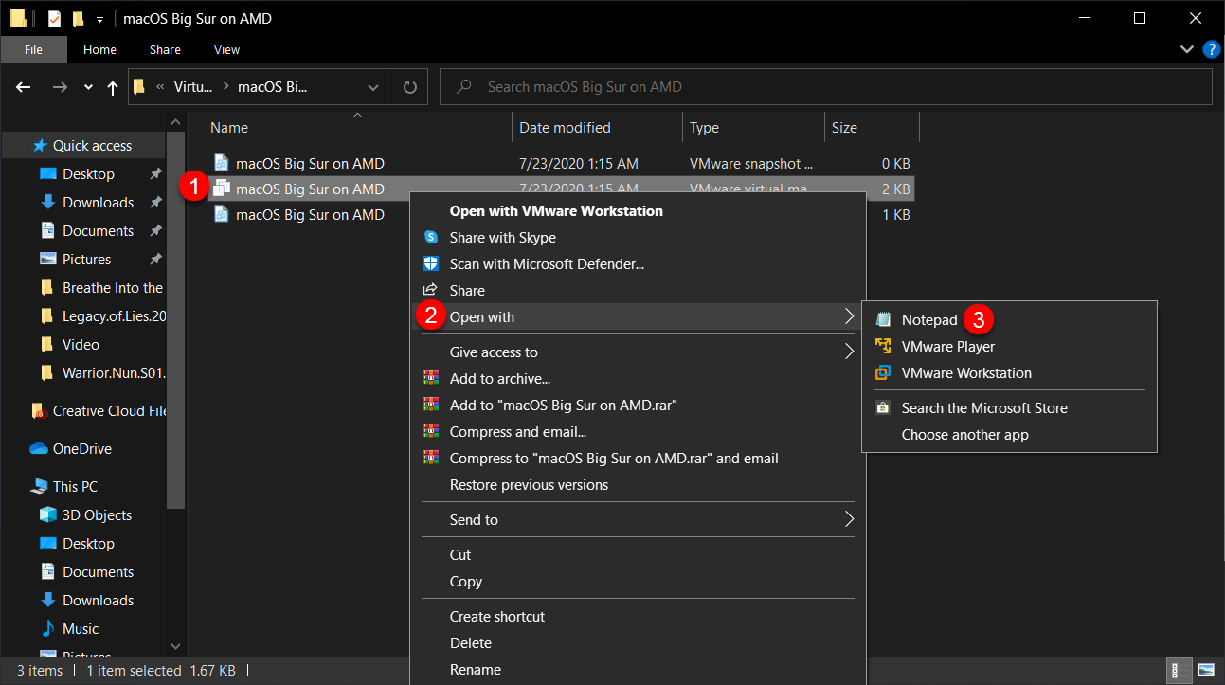
Task: Refresh the current folder view
Action: tap(410, 87)
